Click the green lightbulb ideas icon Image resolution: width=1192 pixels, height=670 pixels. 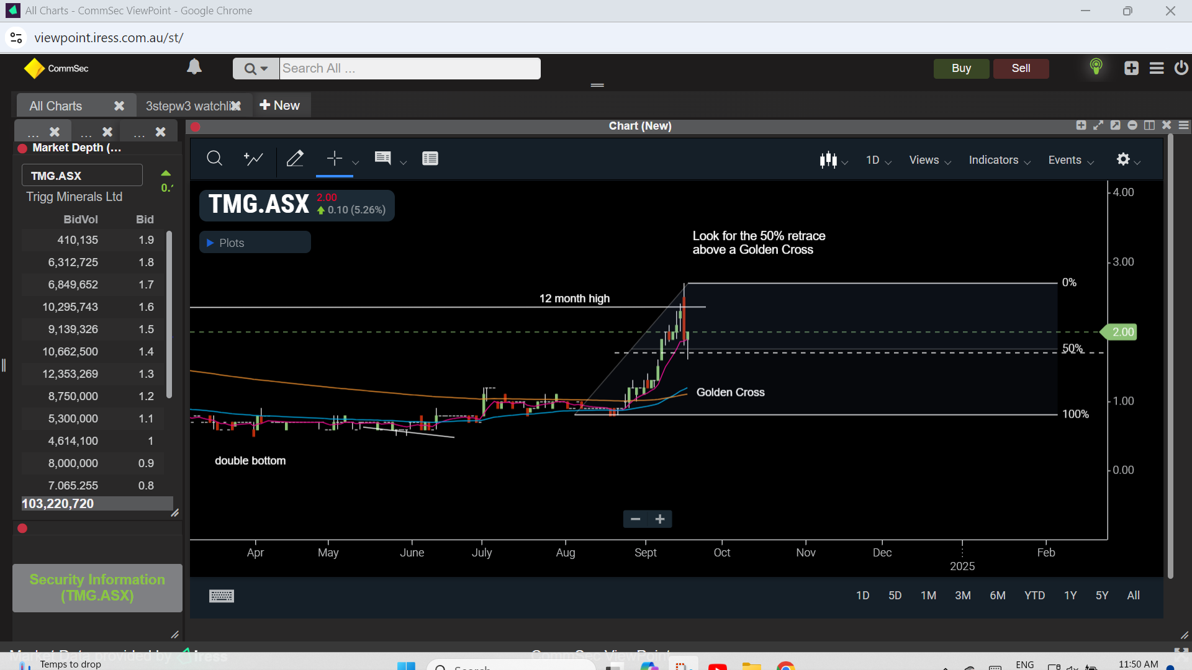click(1096, 66)
